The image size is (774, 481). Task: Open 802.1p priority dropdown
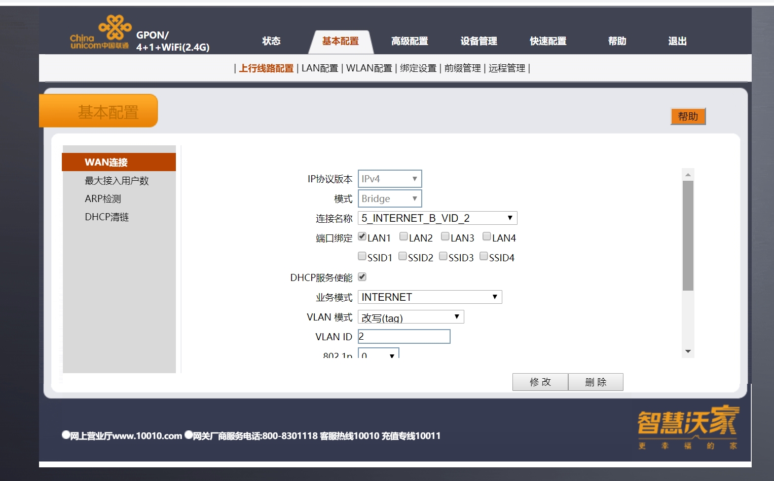(x=379, y=353)
